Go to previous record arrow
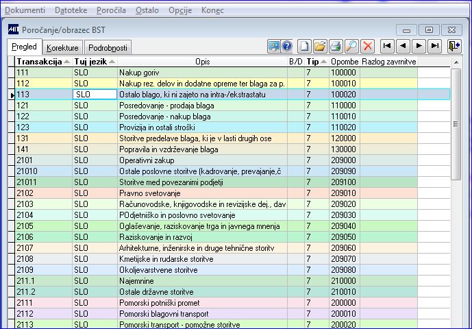This screenshot has width=472, height=329. point(403,46)
